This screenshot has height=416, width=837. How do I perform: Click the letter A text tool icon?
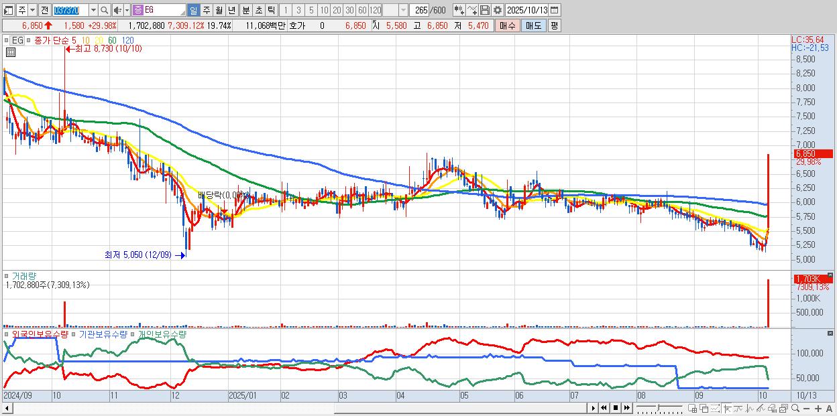pos(829,408)
